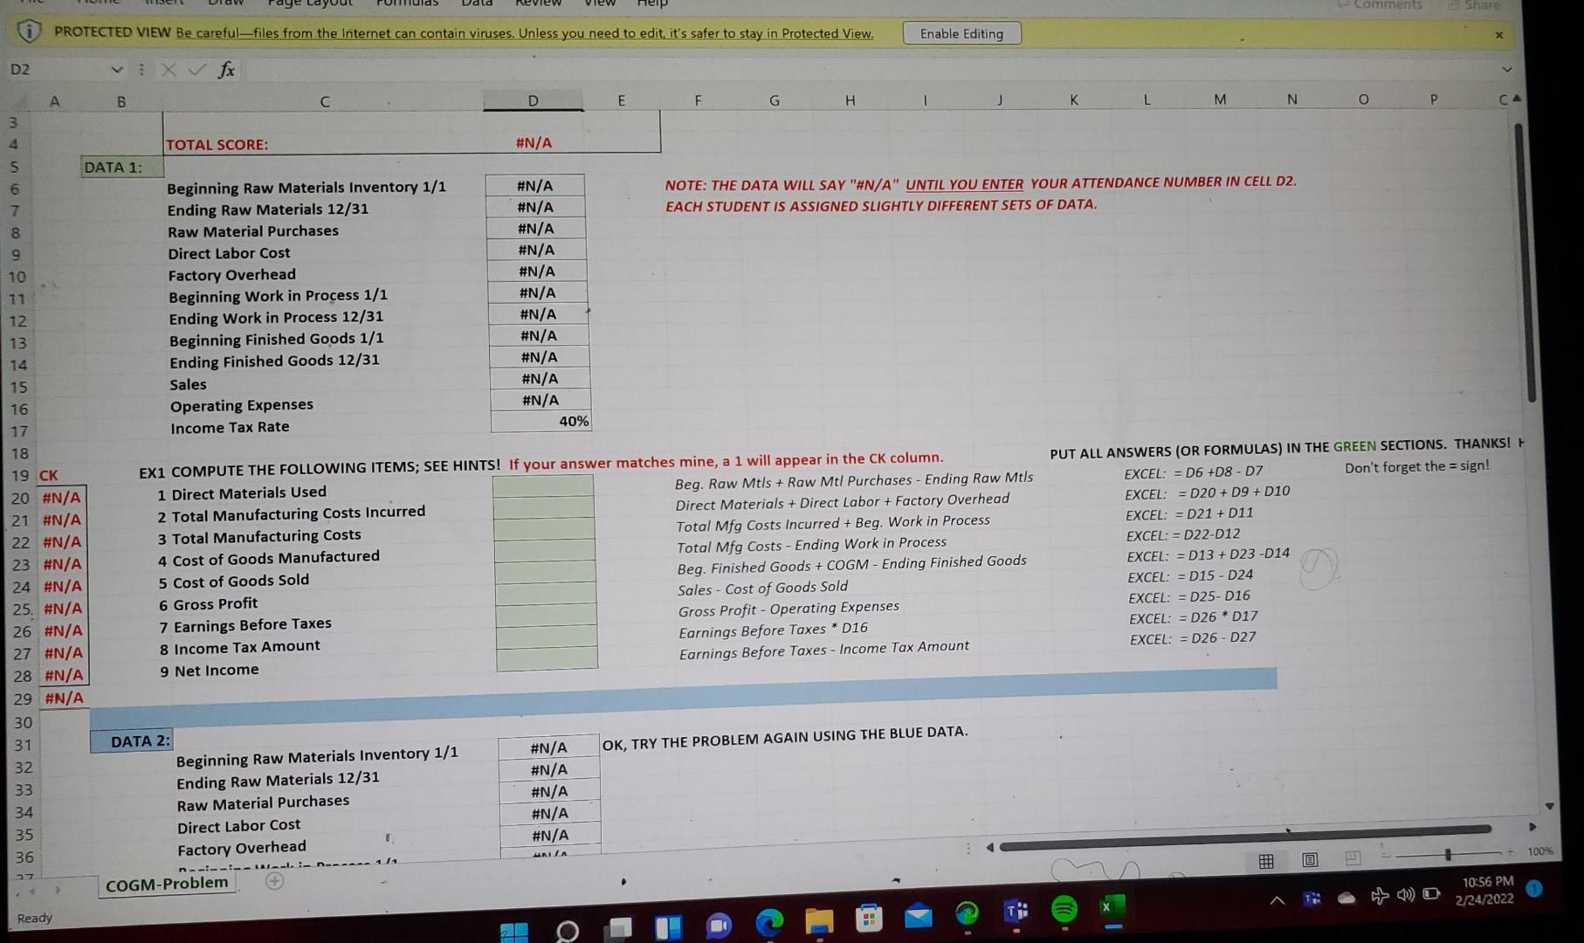
Task: Click the CK column header cell
Action: tap(49, 476)
